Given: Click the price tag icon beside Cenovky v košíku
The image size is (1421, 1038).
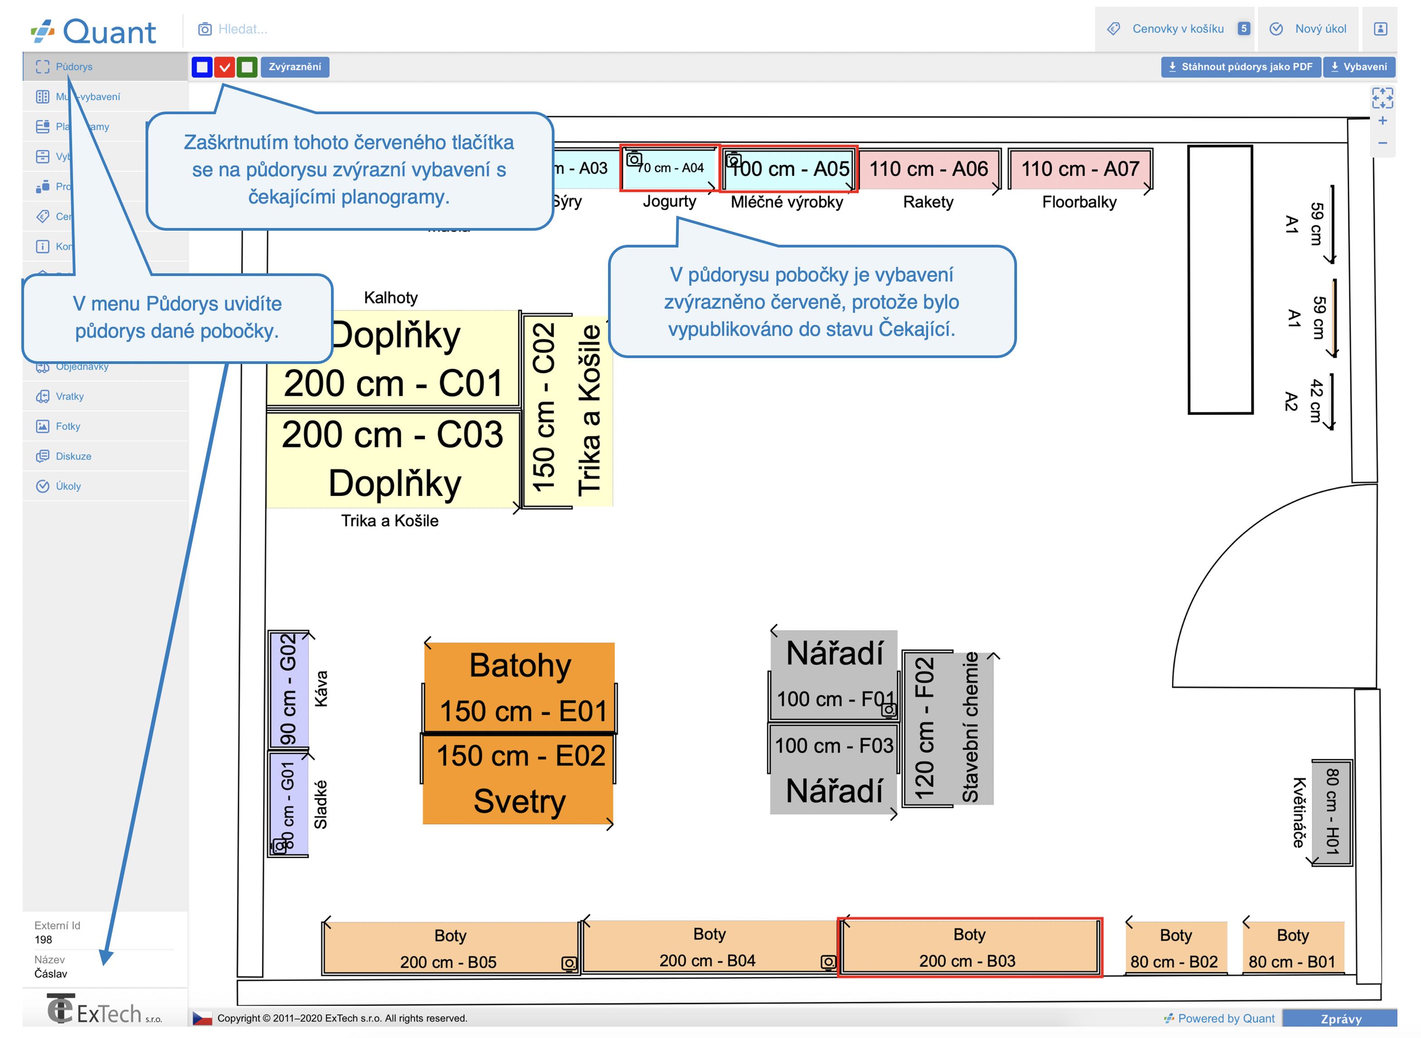Looking at the screenshot, I should 1114,29.
